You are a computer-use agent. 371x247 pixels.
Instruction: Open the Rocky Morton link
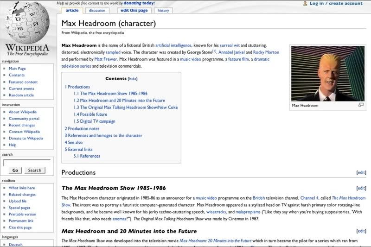pos(266,52)
